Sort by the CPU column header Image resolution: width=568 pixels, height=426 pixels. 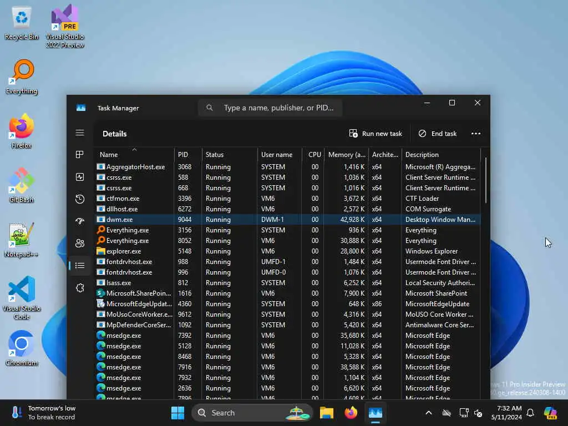coord(313,154)
